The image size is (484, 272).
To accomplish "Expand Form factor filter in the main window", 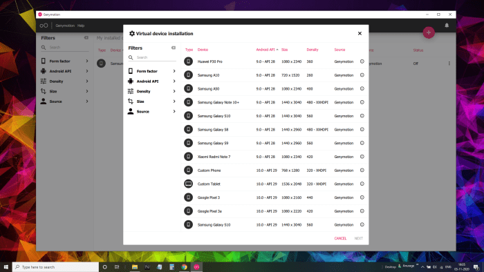I will point(64,61).
